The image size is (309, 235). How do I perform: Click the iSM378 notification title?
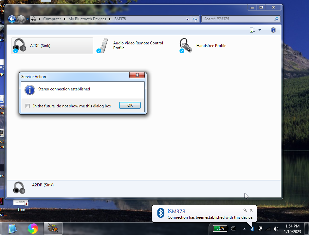pyautogui.click(x=176, y=211)
